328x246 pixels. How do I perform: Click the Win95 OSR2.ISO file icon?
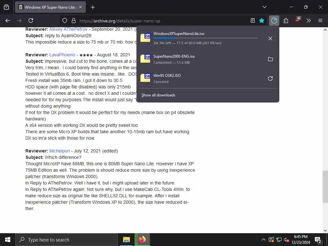pos(145,78)
